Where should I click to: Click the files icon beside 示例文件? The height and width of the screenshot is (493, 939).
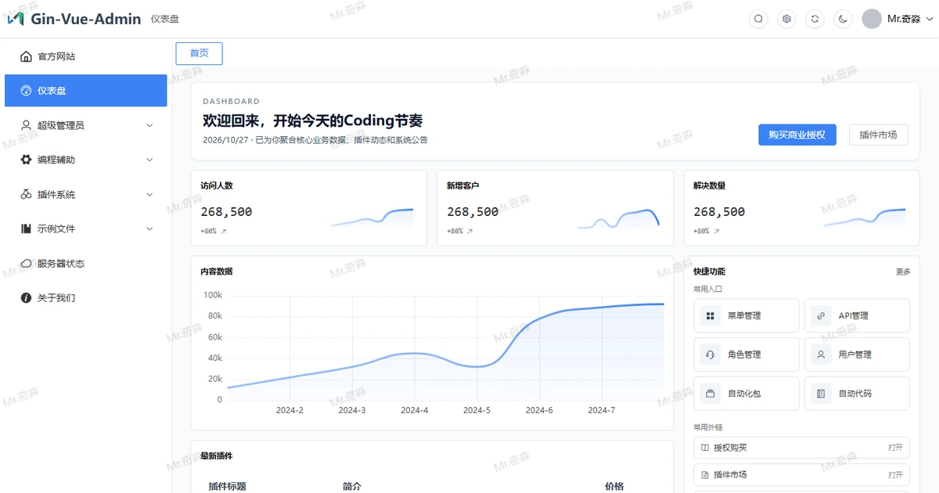tap(26, 229)
